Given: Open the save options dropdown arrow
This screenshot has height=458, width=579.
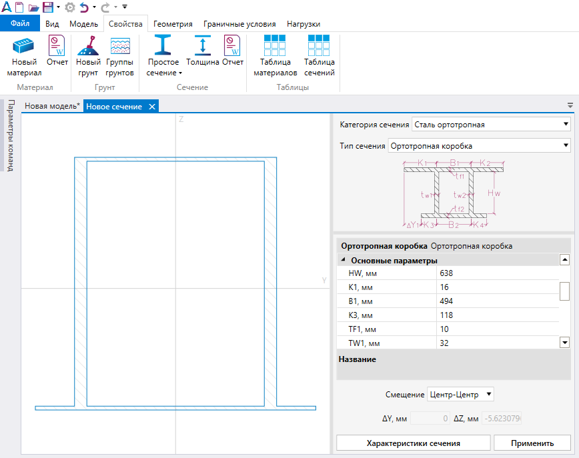Looking at the screenshot, I should [x=58, y=7].
